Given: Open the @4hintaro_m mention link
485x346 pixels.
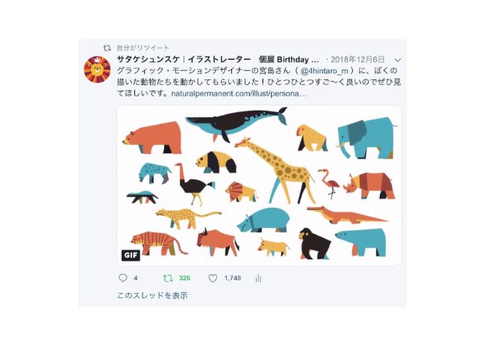Looking at the screenshot, I should pyautogui.click(x=325, y=71).
